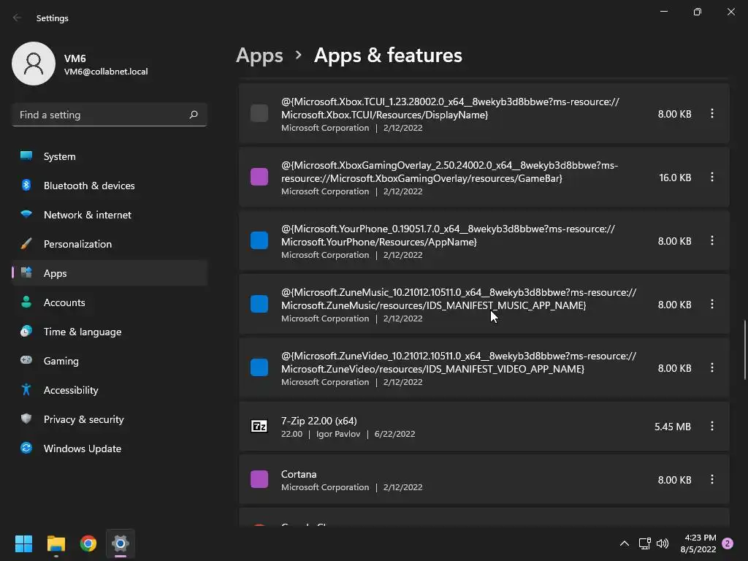Open the Time & language settings
The image size is (748, 561).
[83, 332]
